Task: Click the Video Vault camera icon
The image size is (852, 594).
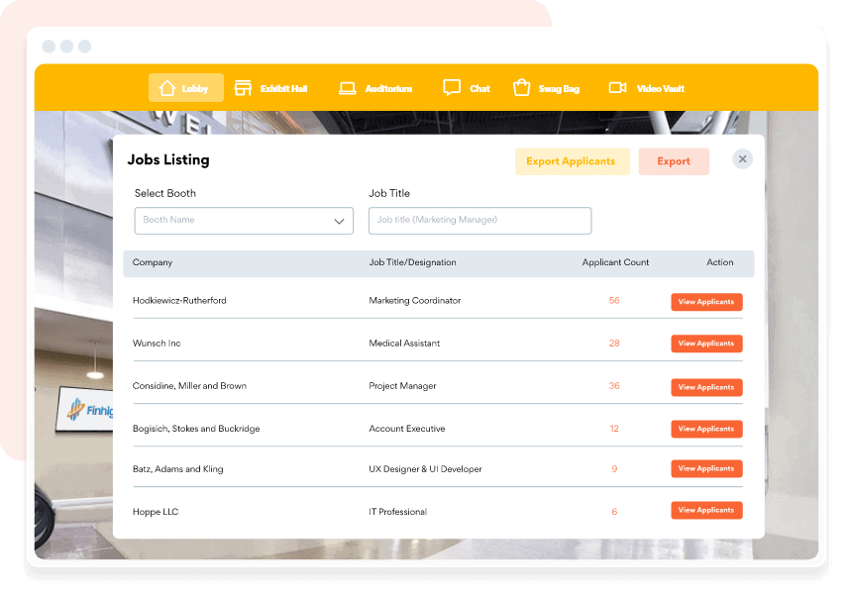Action: pyautogui.click(x=617, y=88)
